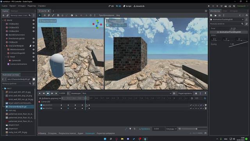
Task: Open the Справка menu
Action: click(x=42, y=6)
